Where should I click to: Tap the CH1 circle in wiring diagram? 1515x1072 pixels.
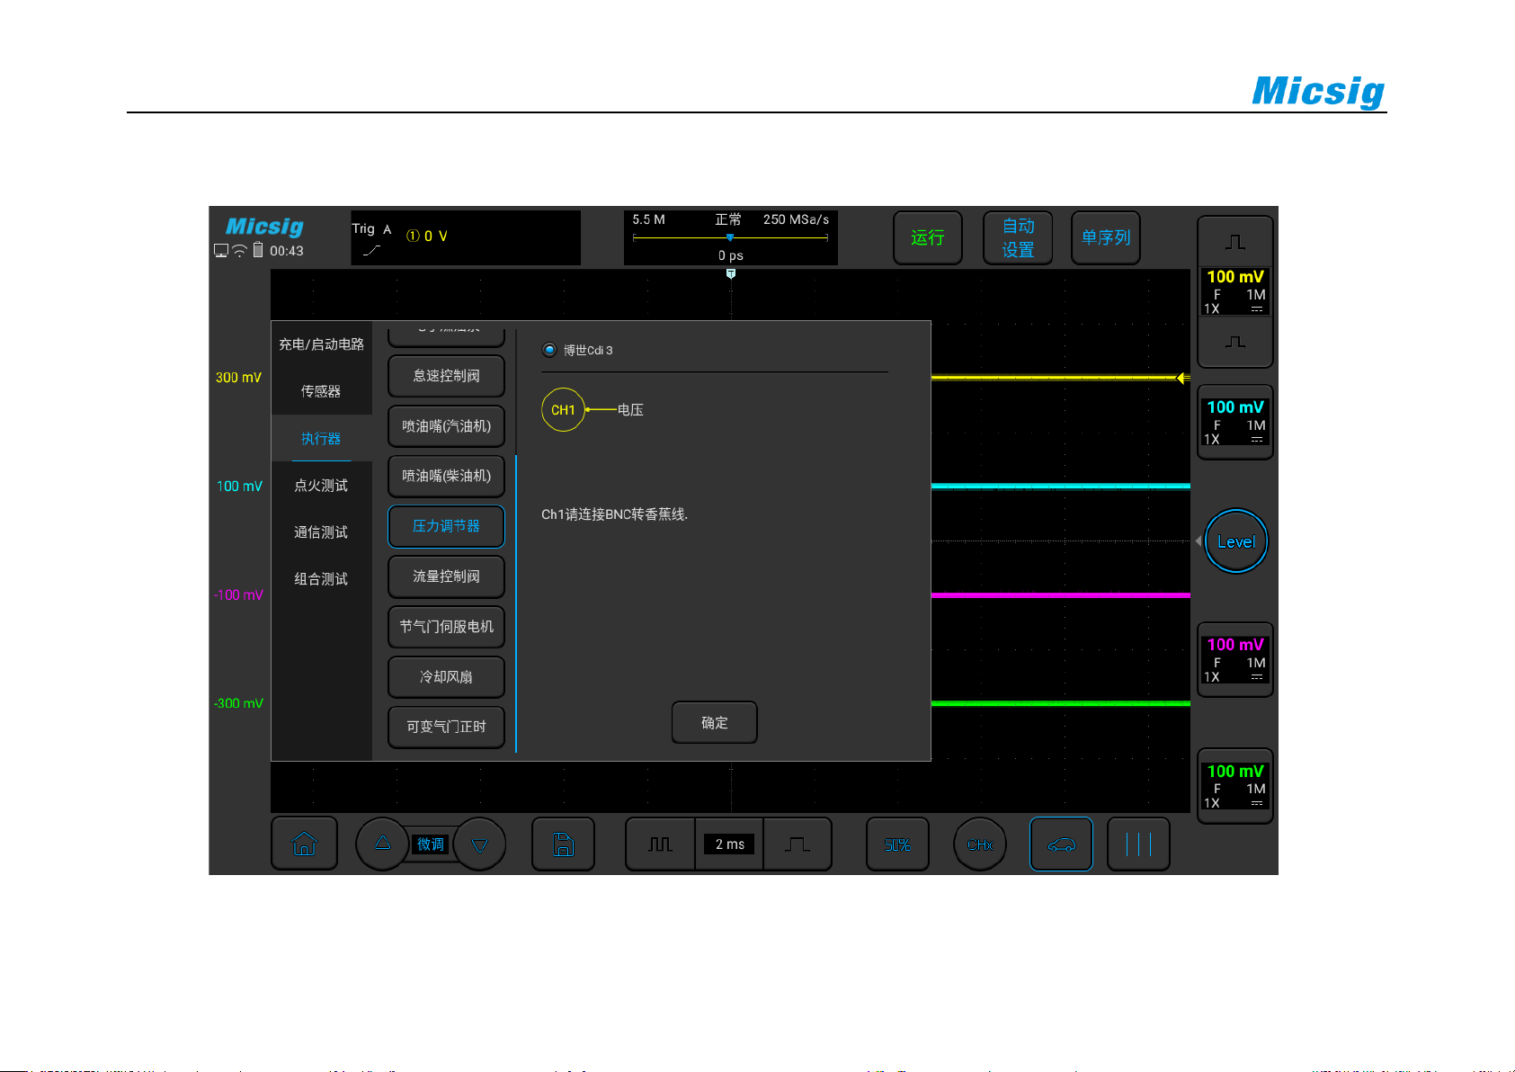click(563, 410)
